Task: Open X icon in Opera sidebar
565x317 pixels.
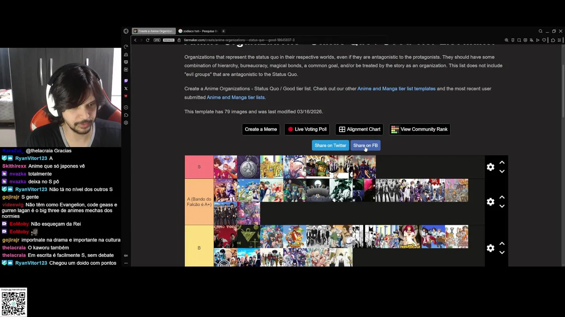Action: (126, 88)
